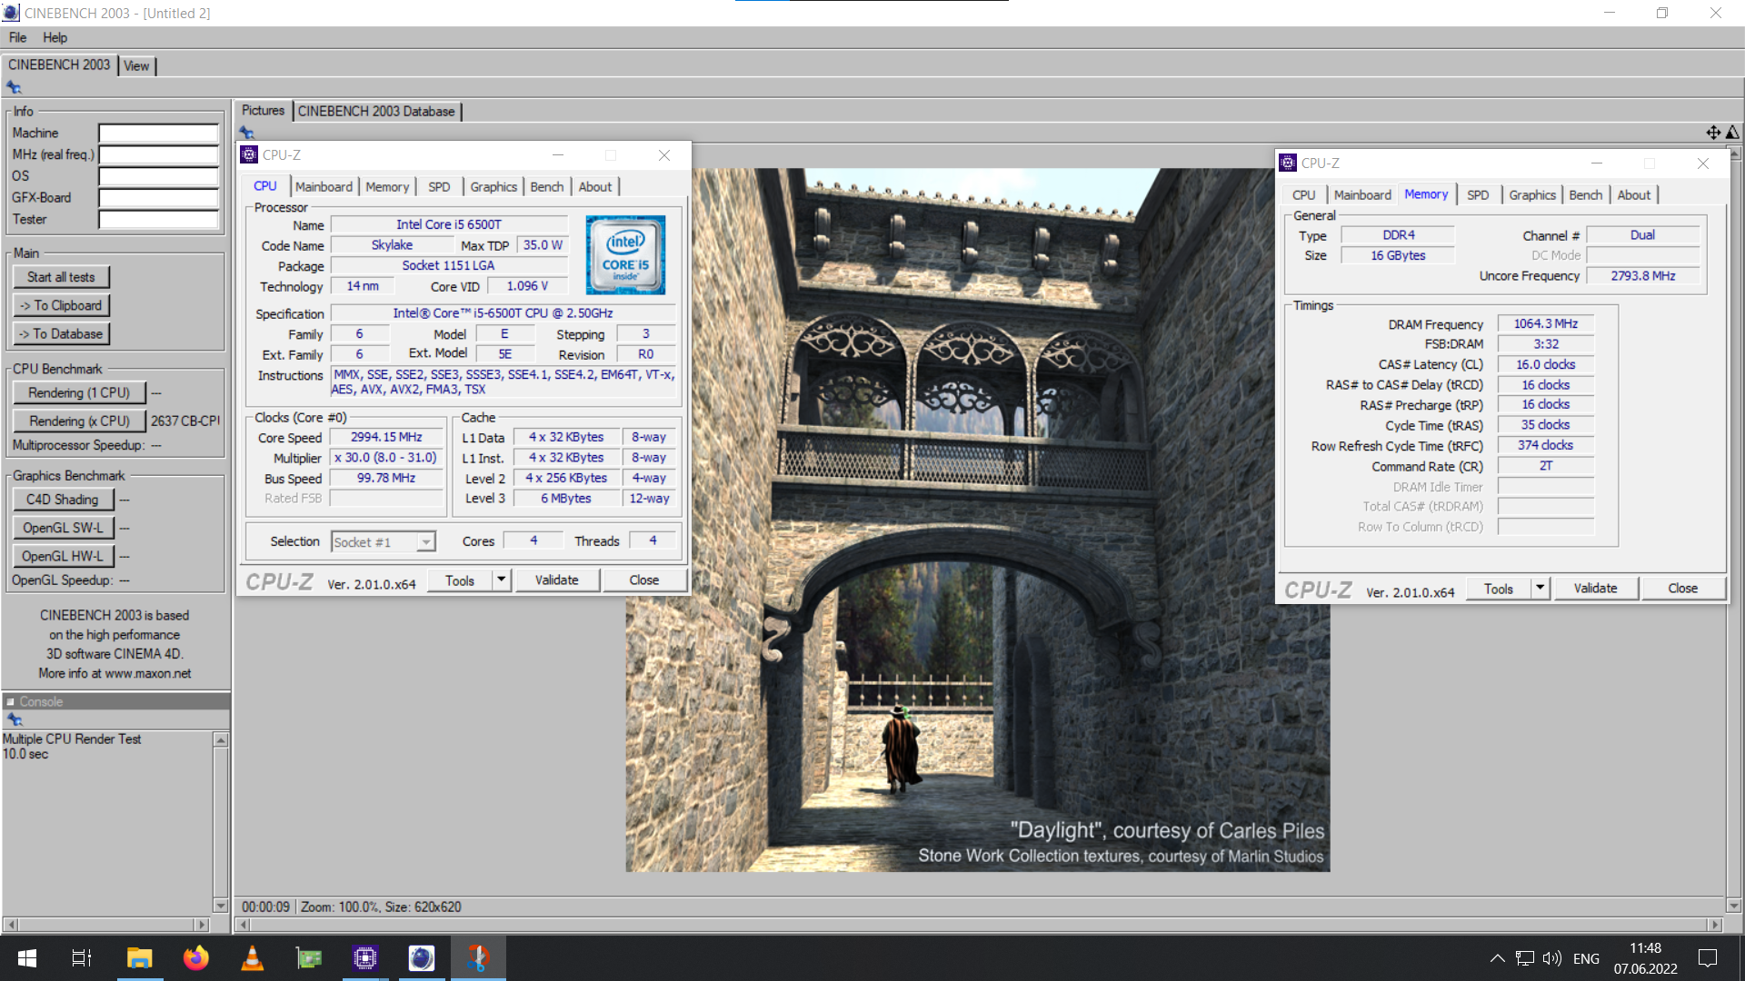
Task: Switch to CINEBENCH 2003 Database tab
Action: tap(376, 112)
